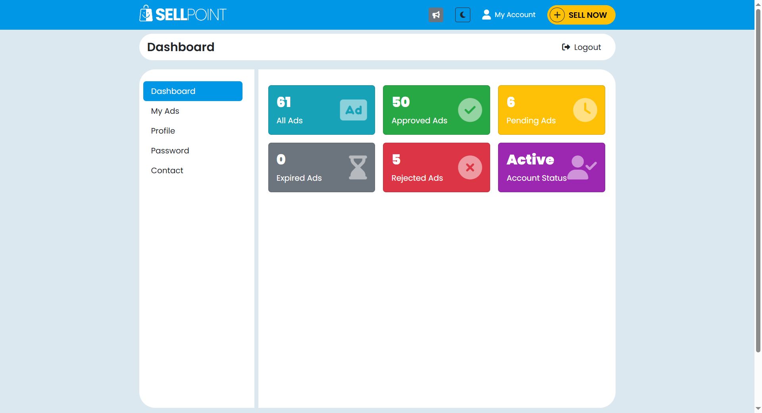Click the user-check icon on Account Status
Screen dimensions: 762x413
(582, 167)
